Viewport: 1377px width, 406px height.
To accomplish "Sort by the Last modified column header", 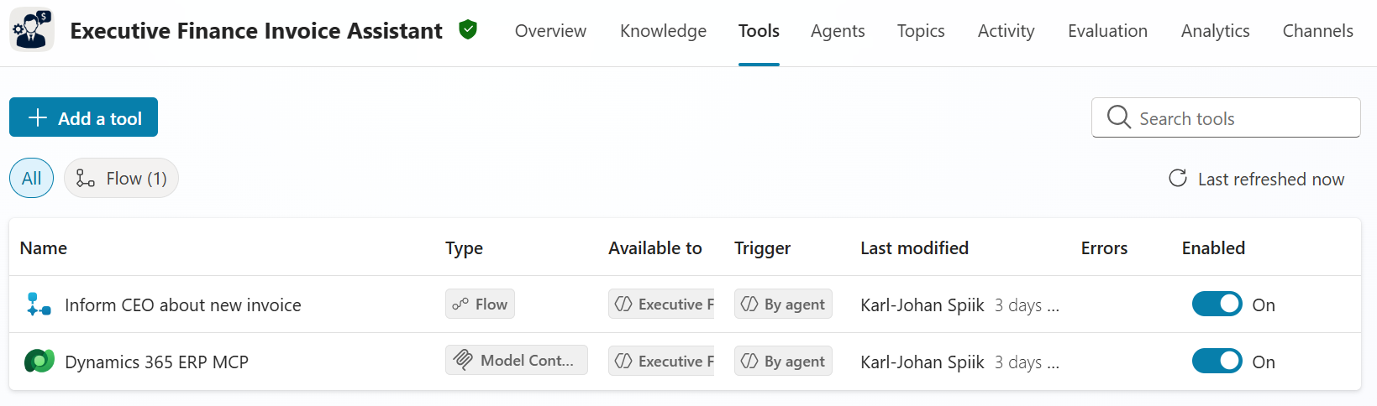I will [914, 248].
